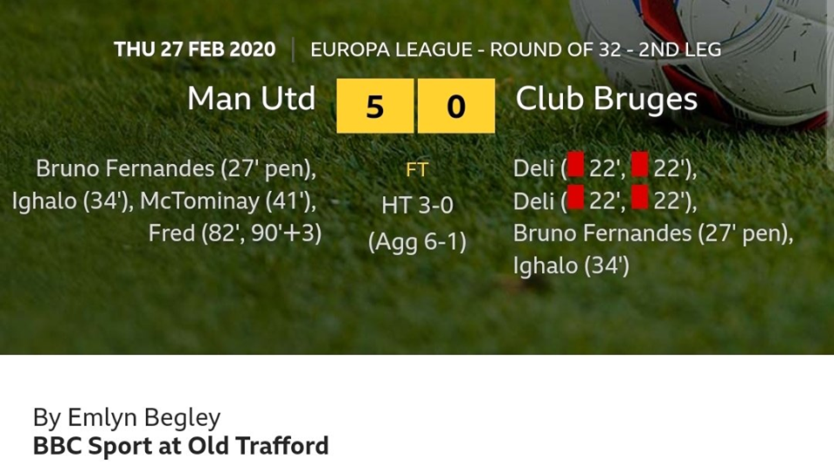Click the yellow FT status text
Viewport: 834px width, 472px height.
pos(417,170)
